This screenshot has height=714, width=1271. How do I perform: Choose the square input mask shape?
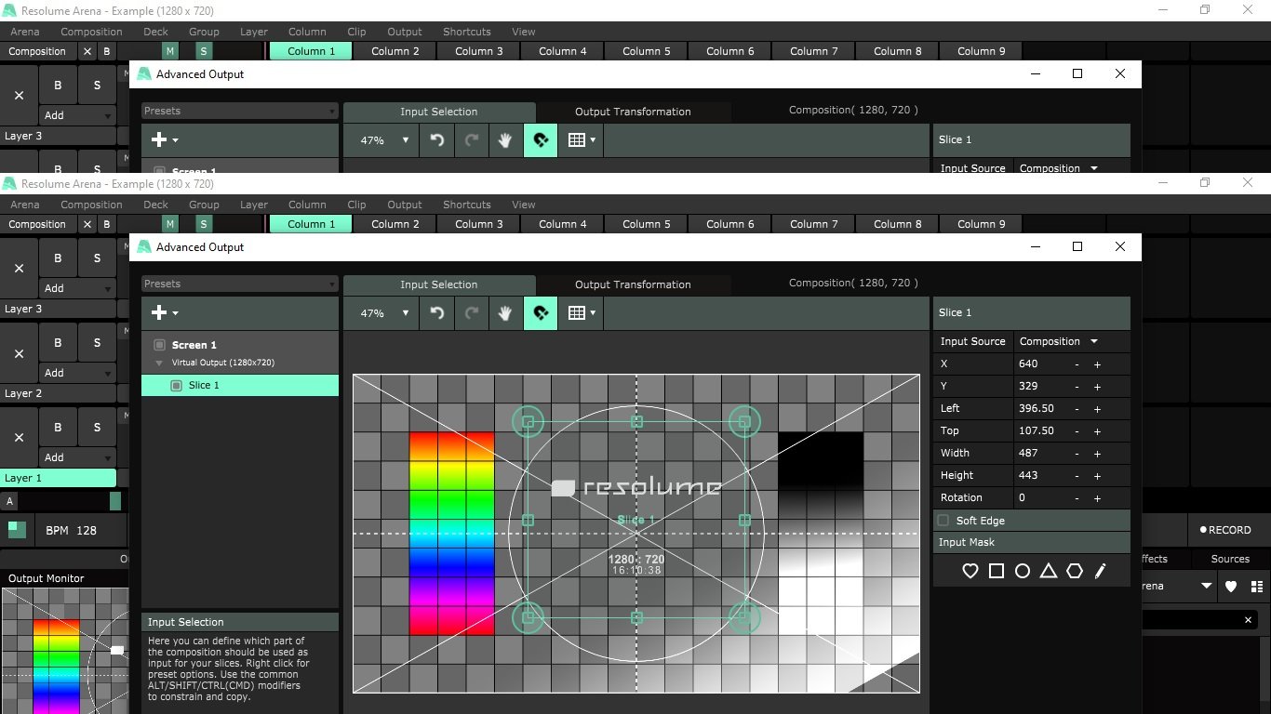click(x=996, y=571)
